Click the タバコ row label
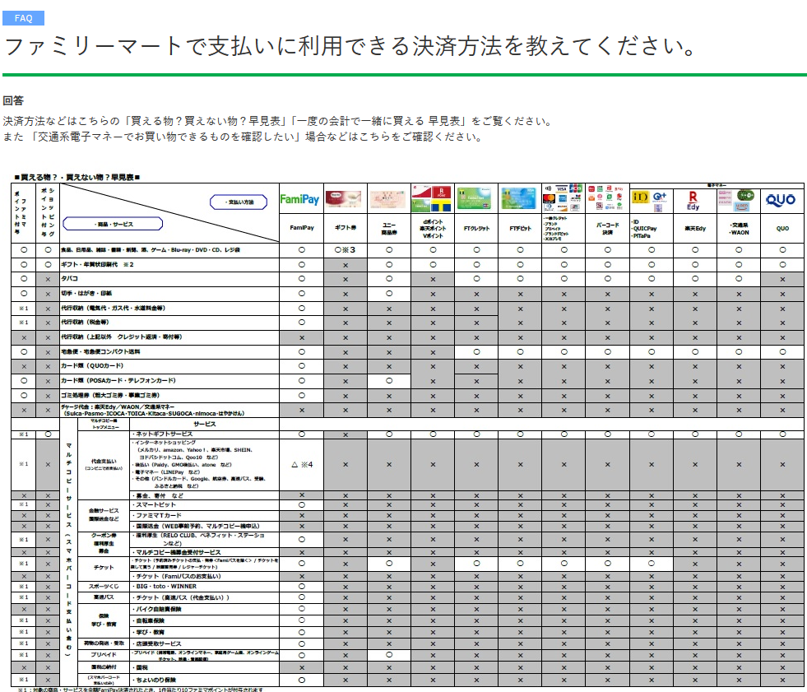The width and height of the screenshot is (807, 692). (x=69, y=279)
